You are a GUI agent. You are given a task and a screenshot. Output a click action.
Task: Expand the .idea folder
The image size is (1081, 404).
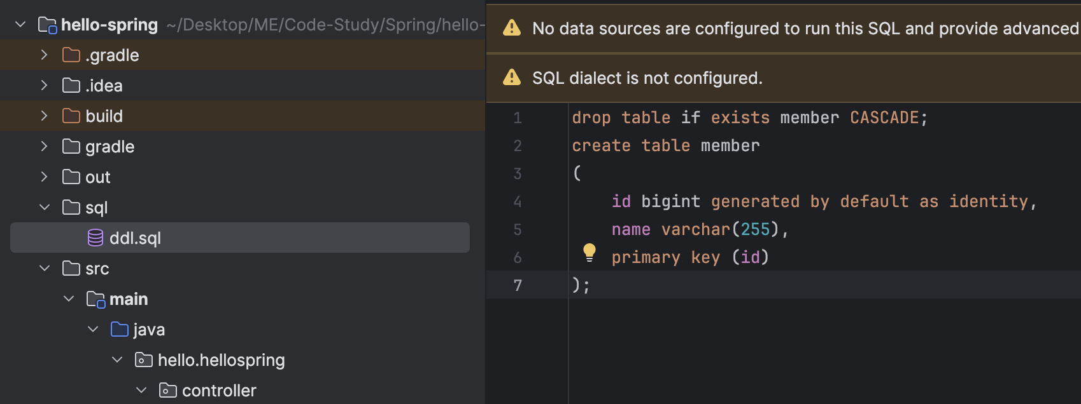(44, 85)
